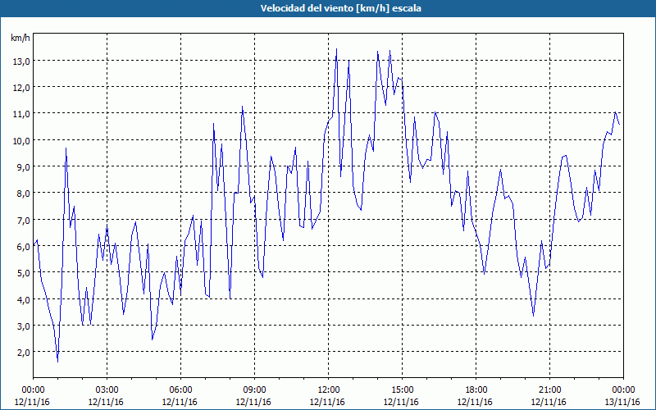Click the 21:00 time axis label

(549, 390)
